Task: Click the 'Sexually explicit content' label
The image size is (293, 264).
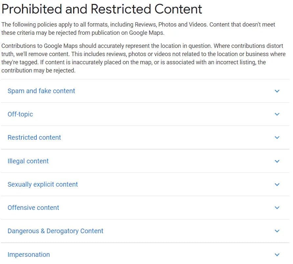Action: (43, 185)
